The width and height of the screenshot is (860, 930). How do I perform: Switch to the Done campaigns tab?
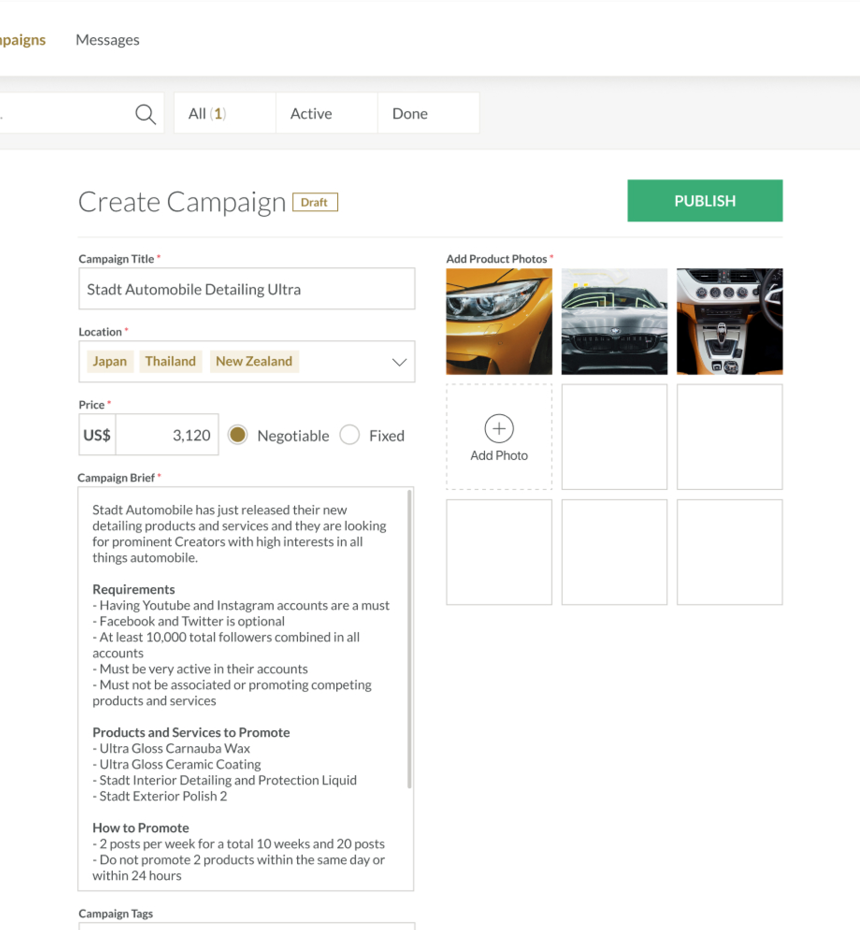[x=410, y=113]
